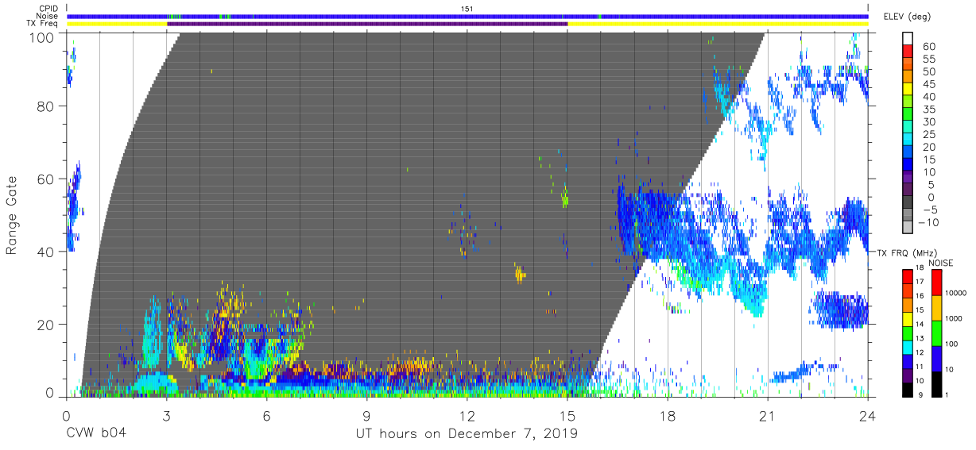Select the black bottom segment of TX FRQ bar

point(908,390)
